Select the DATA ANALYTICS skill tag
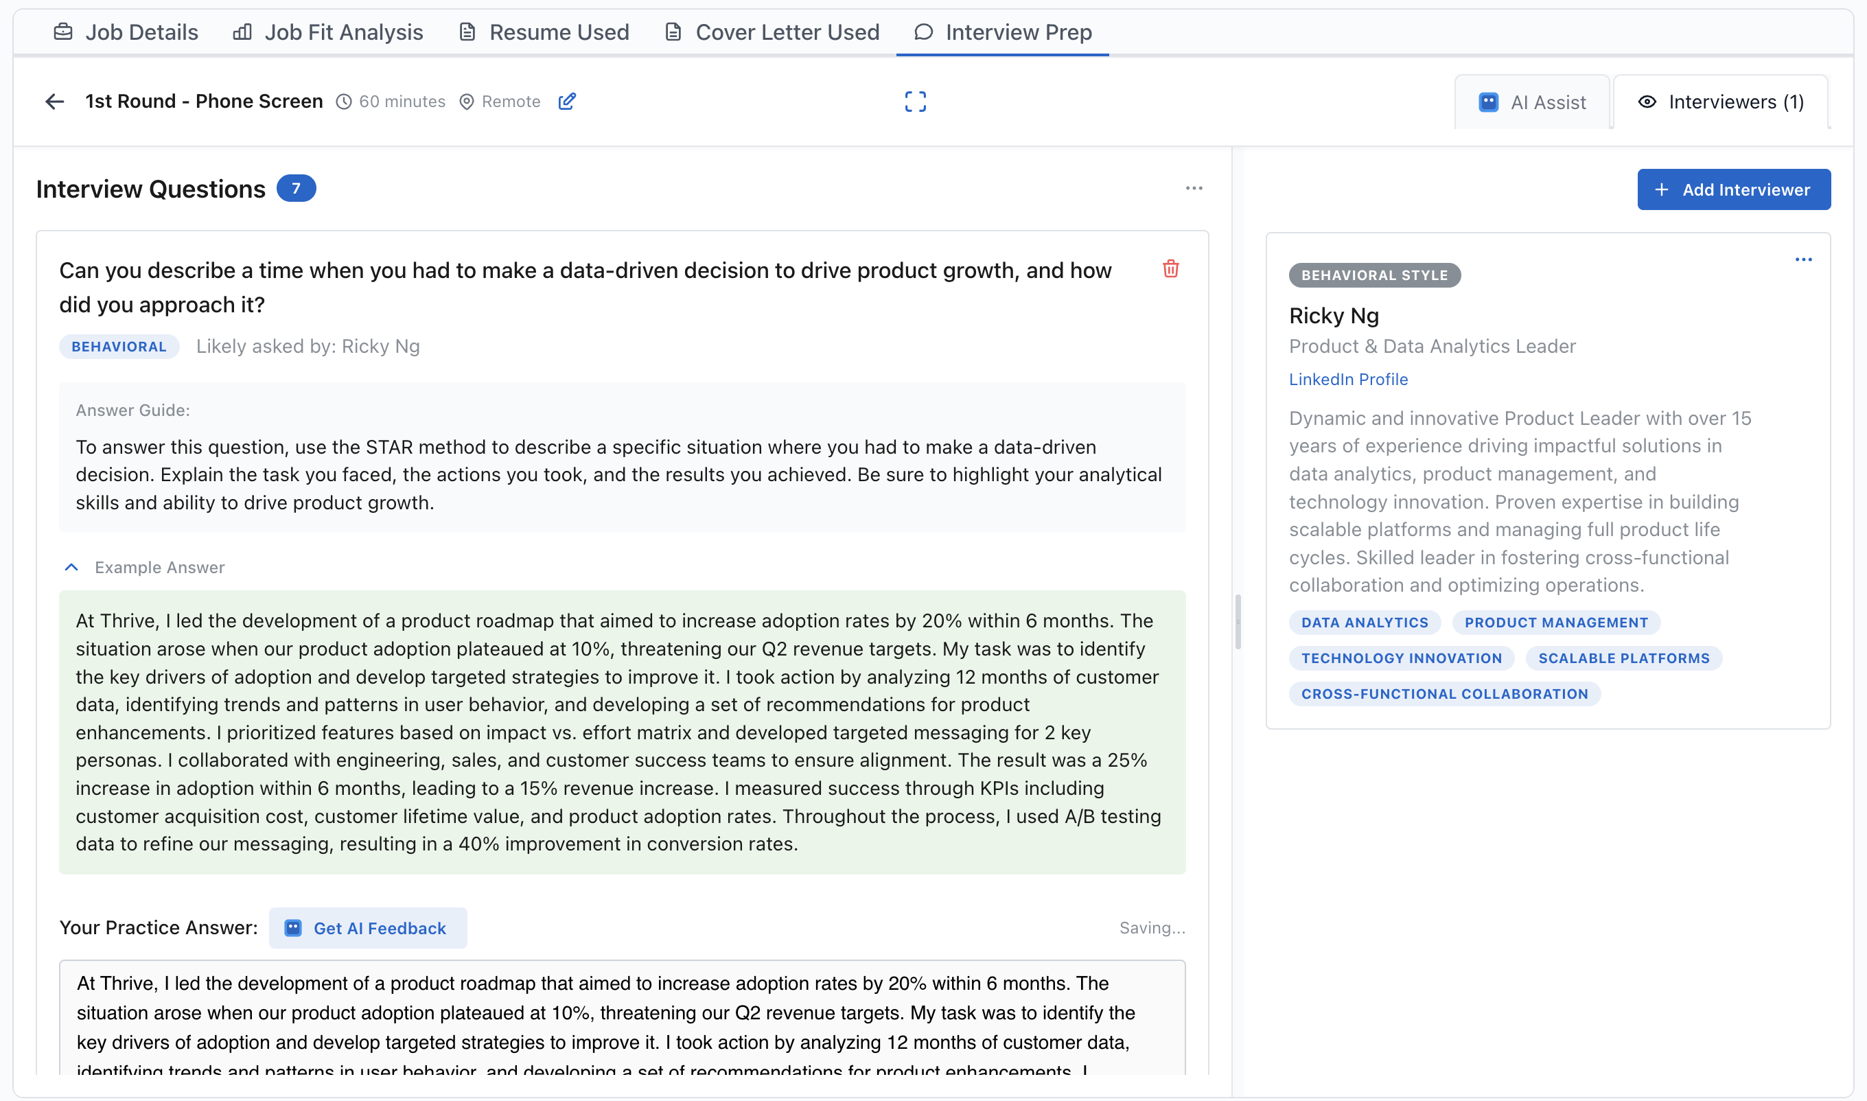The height and width of the screenshot is (1101, 1867). (x=1364, y=622)
